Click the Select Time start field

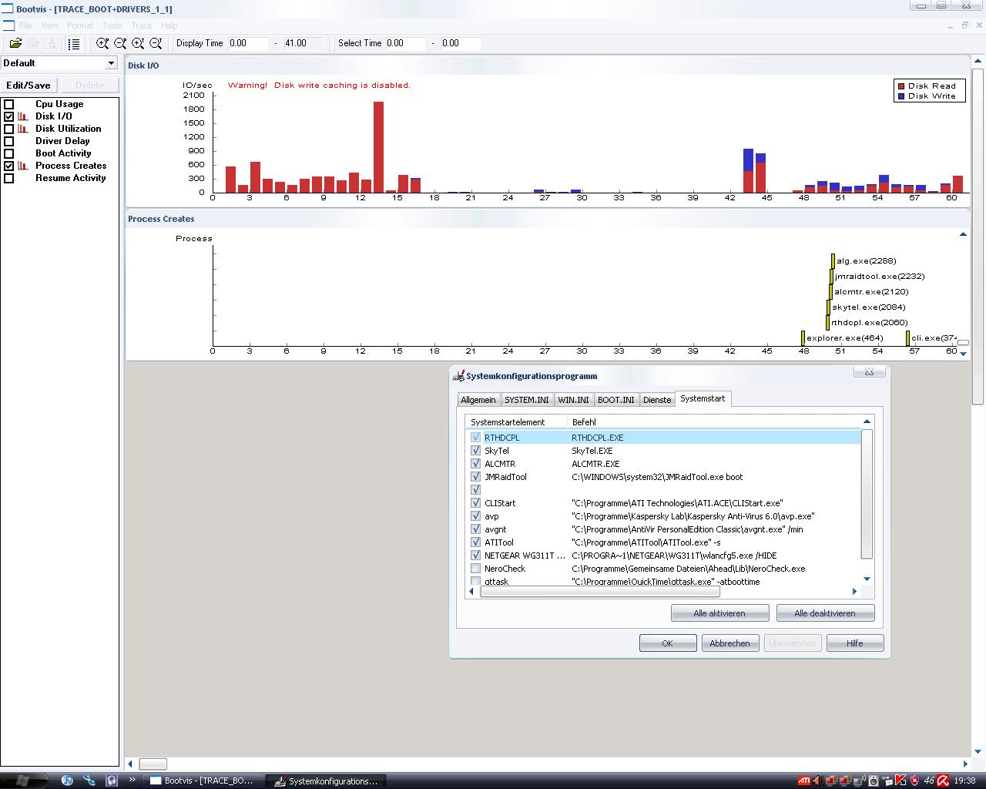(404, 43)
